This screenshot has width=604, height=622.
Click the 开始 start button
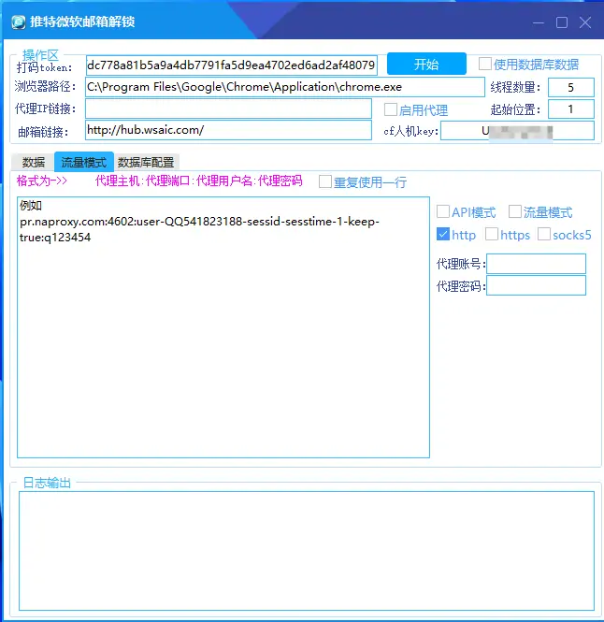[426, 64]
